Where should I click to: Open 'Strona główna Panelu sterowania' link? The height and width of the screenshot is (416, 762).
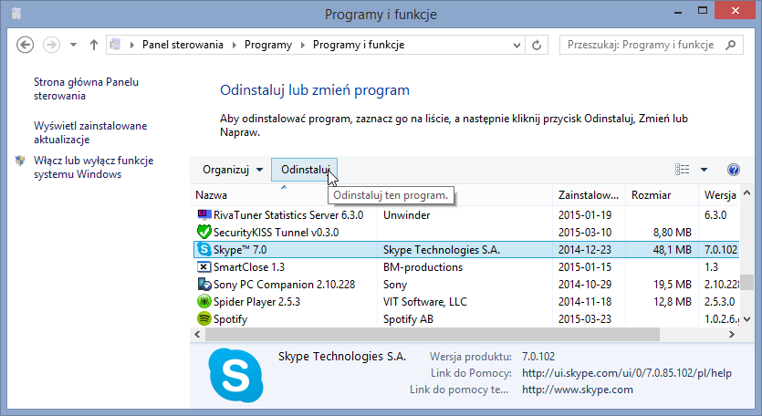(86, 88)
